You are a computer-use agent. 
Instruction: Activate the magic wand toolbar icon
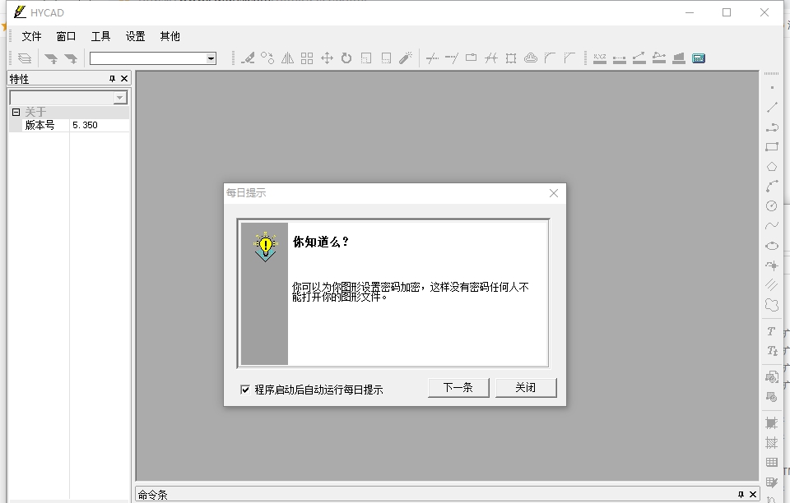click(x=406, y=58)
